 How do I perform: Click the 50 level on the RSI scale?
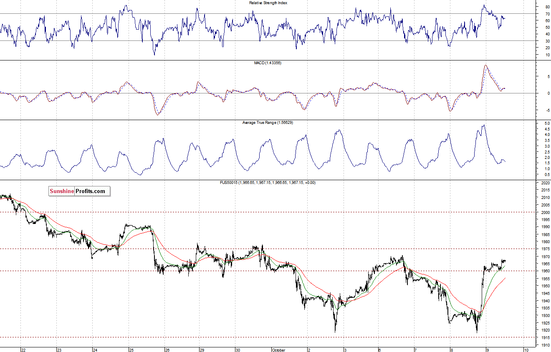[x=547, y=28]
